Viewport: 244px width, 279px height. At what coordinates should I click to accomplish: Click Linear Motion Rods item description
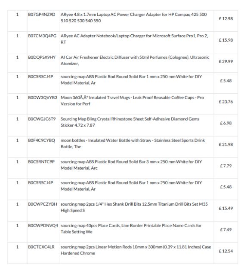(136, 250)
